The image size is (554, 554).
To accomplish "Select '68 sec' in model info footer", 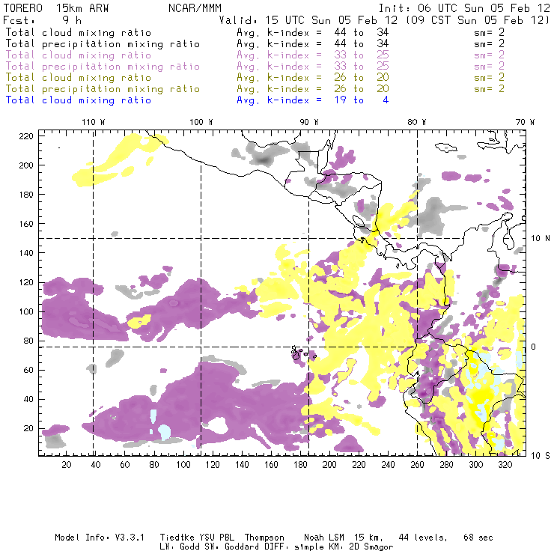I will coord(478,538).
